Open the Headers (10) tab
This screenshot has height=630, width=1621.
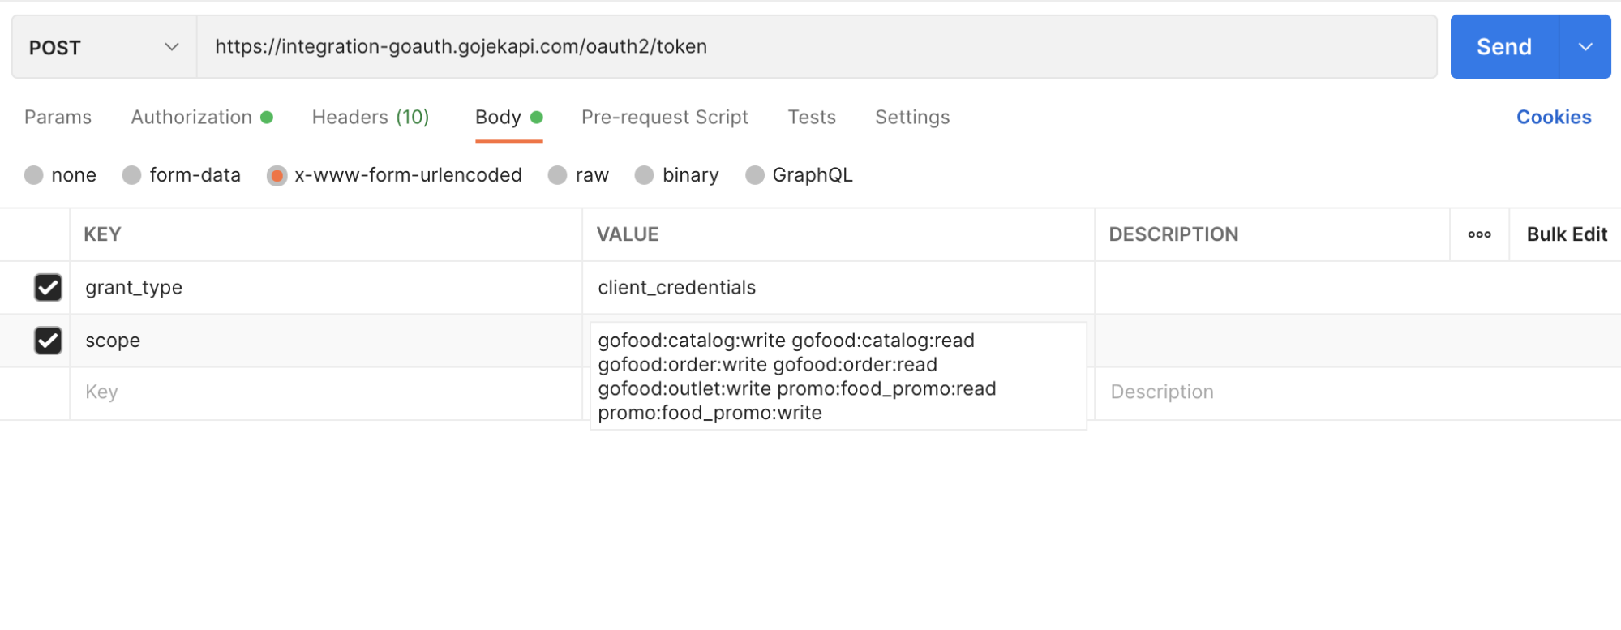[371, 118]
